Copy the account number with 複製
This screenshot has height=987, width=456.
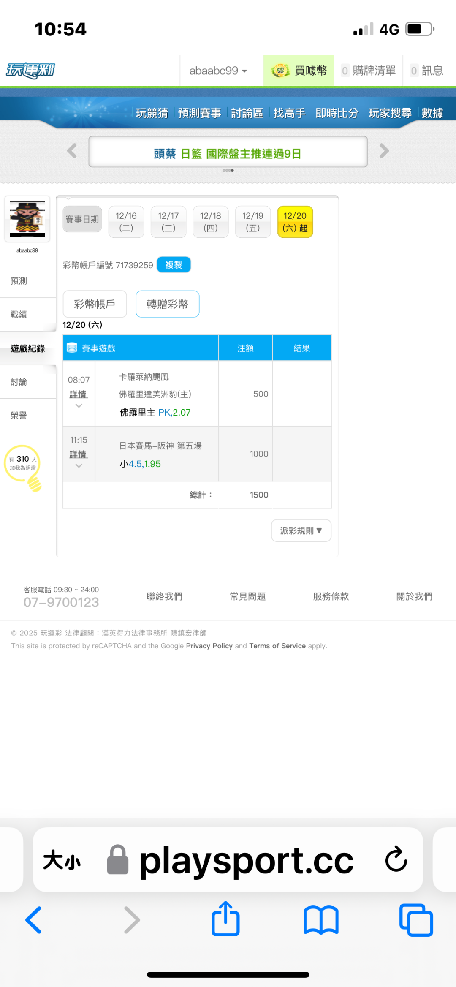[174, 265]
